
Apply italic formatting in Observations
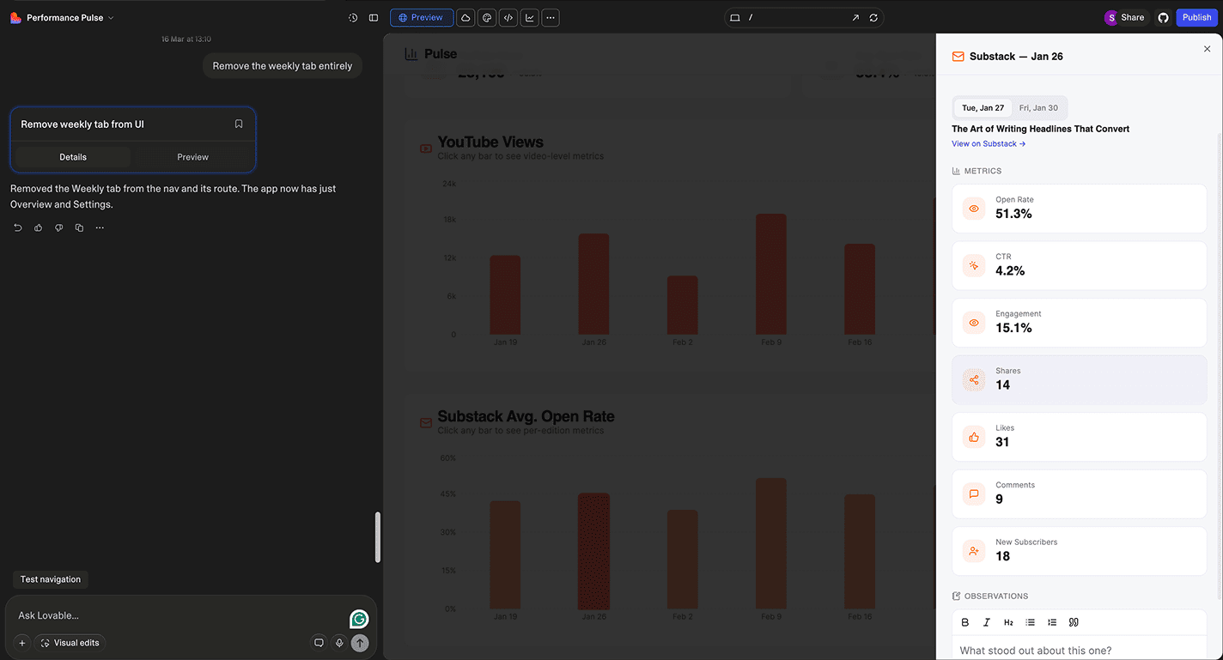click(987, 622)
